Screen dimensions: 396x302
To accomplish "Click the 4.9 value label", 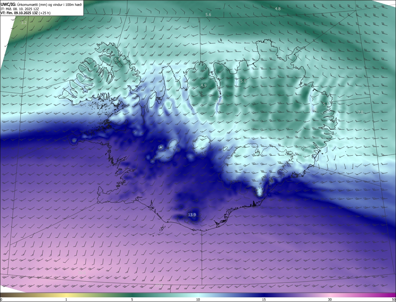I will tap(204, 85).
